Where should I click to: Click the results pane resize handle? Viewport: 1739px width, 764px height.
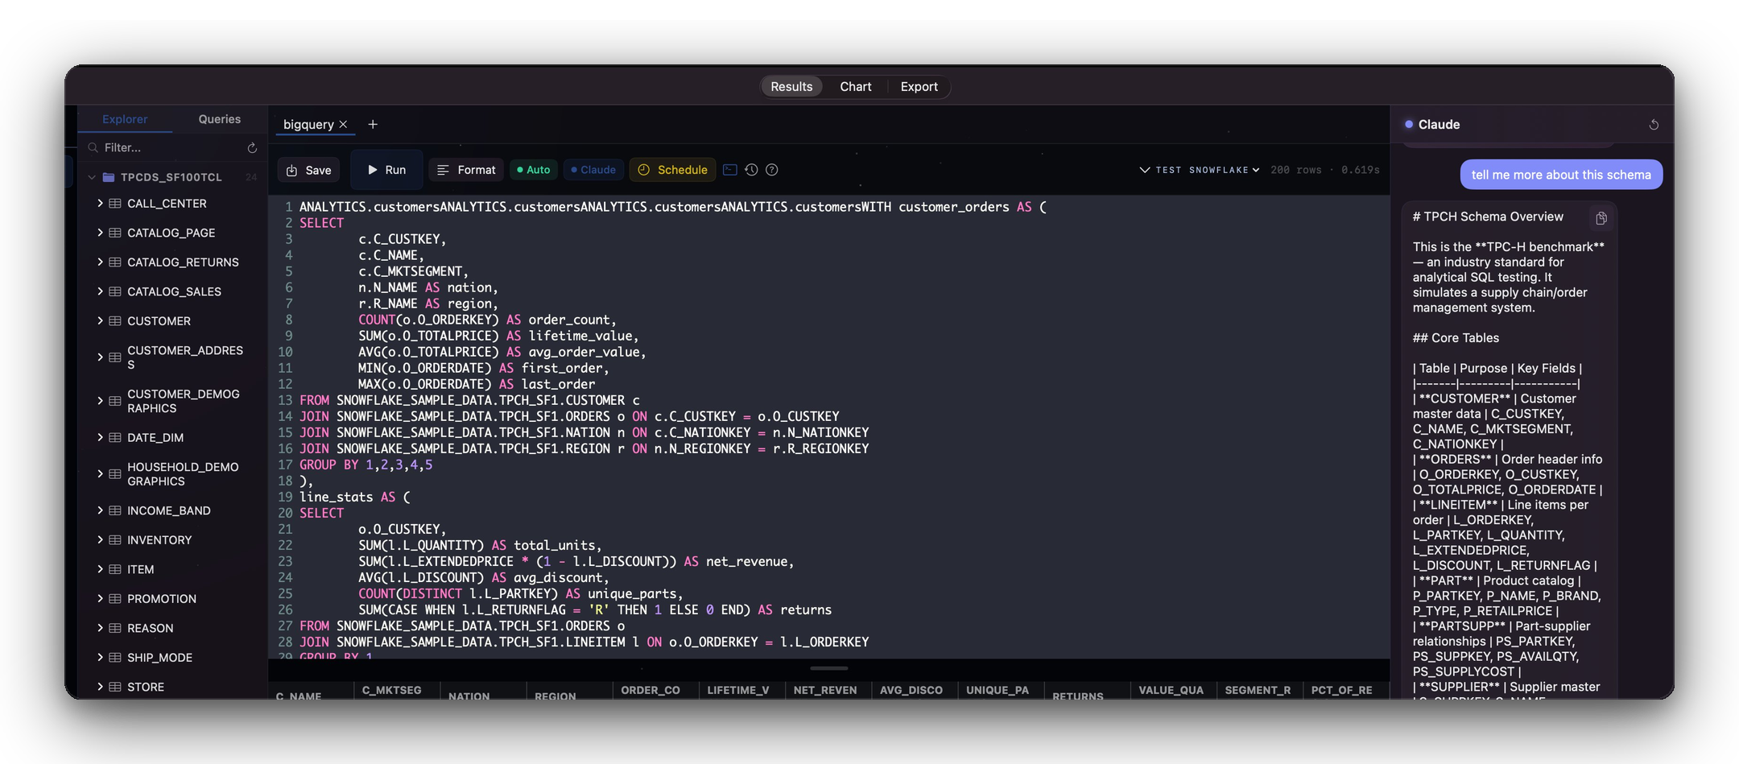tap(829, 668)
